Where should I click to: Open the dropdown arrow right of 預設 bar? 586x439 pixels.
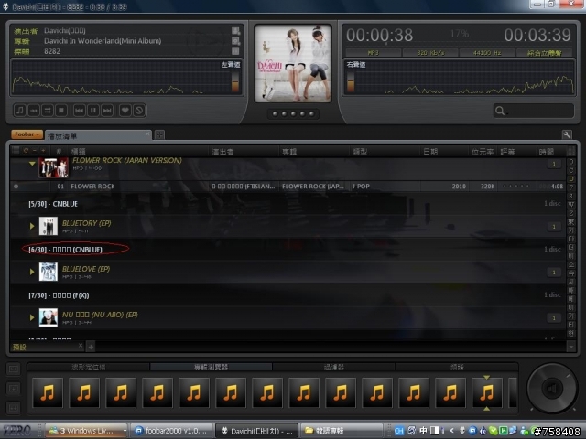click(571, 348)
